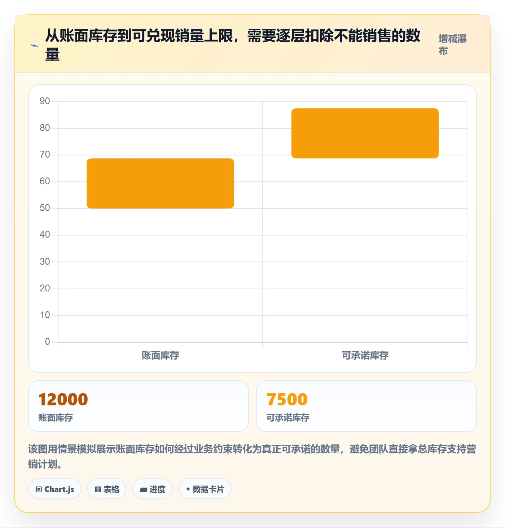Select the 表格 tag label
The width and height of the screenshot is (505, 528).
tap(111, 489)
